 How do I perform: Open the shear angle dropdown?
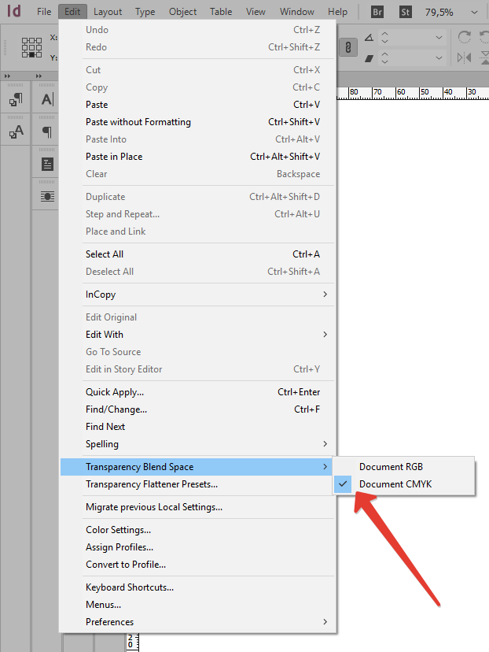[x=439, y=57]
